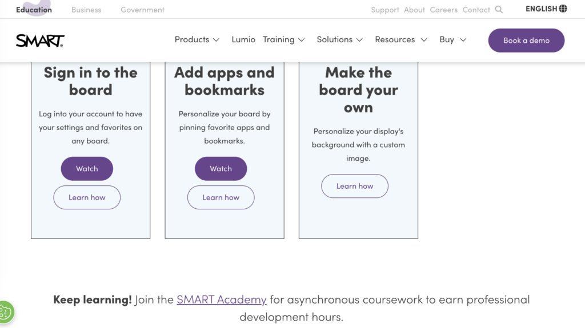Click the 'Sign in to the board' heading

click(x=91, y=81)
